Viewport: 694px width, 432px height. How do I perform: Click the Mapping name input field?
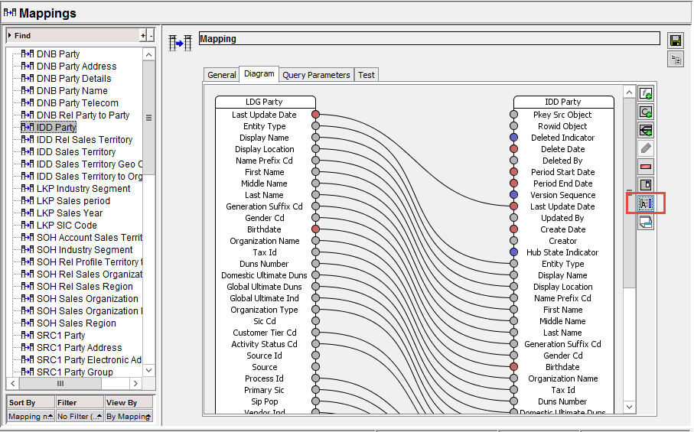(429, 38)
